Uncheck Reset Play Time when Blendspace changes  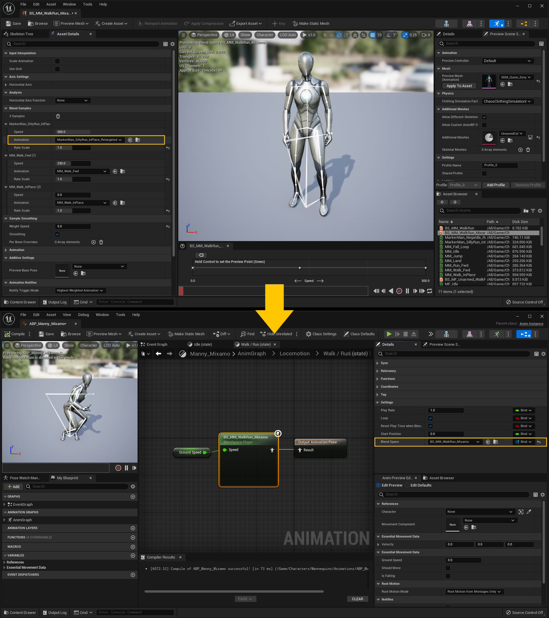430,426
